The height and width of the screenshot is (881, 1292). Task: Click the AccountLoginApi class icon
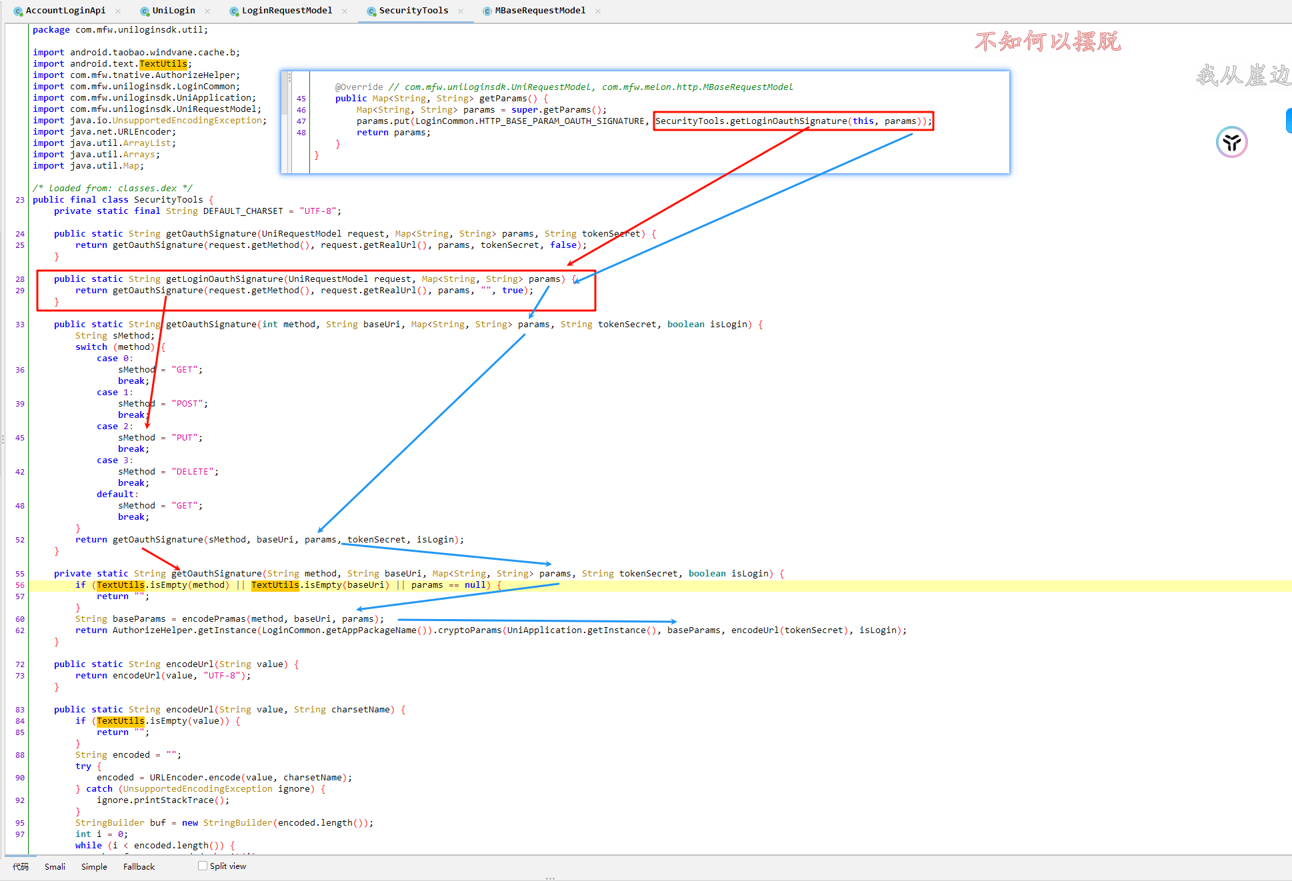click(18, 11)
